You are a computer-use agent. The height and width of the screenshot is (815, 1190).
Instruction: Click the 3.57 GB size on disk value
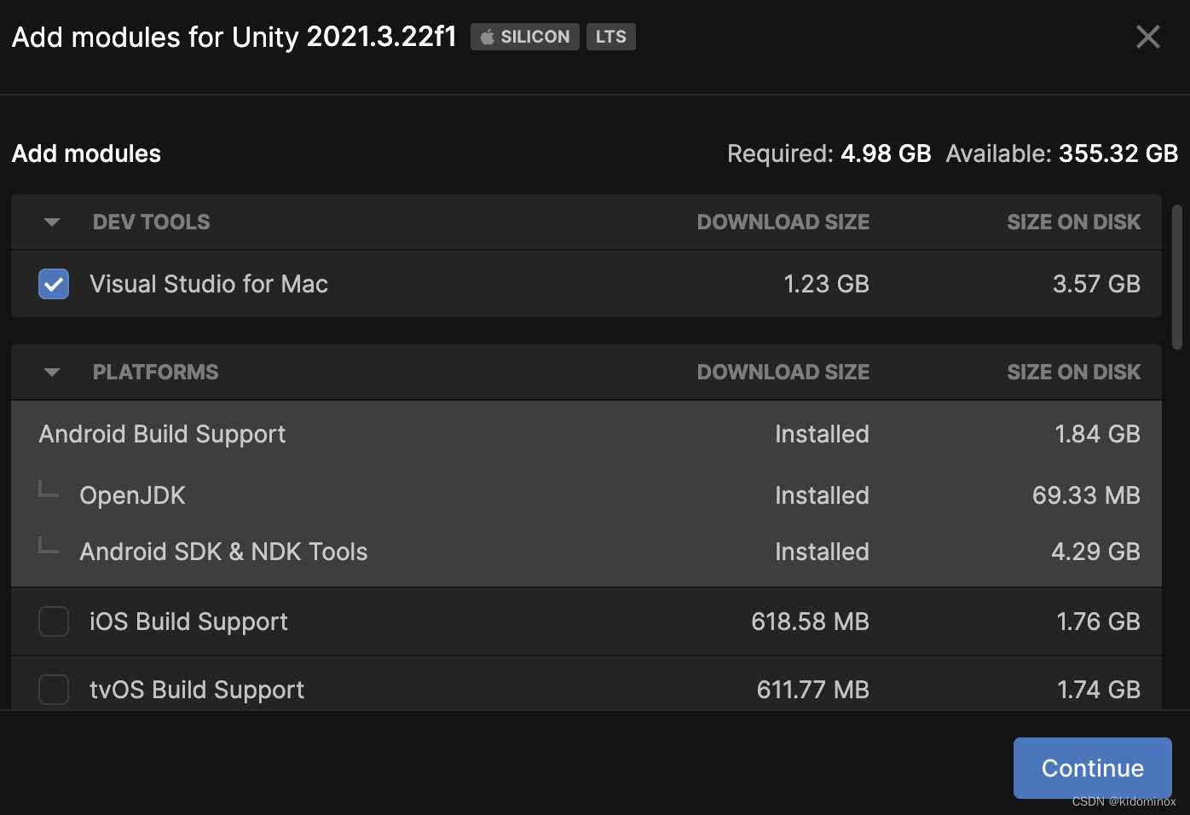[x=1096, y=284]
